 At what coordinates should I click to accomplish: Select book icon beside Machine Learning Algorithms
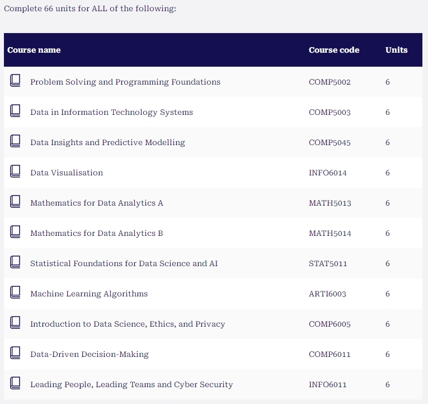point(15,292)
